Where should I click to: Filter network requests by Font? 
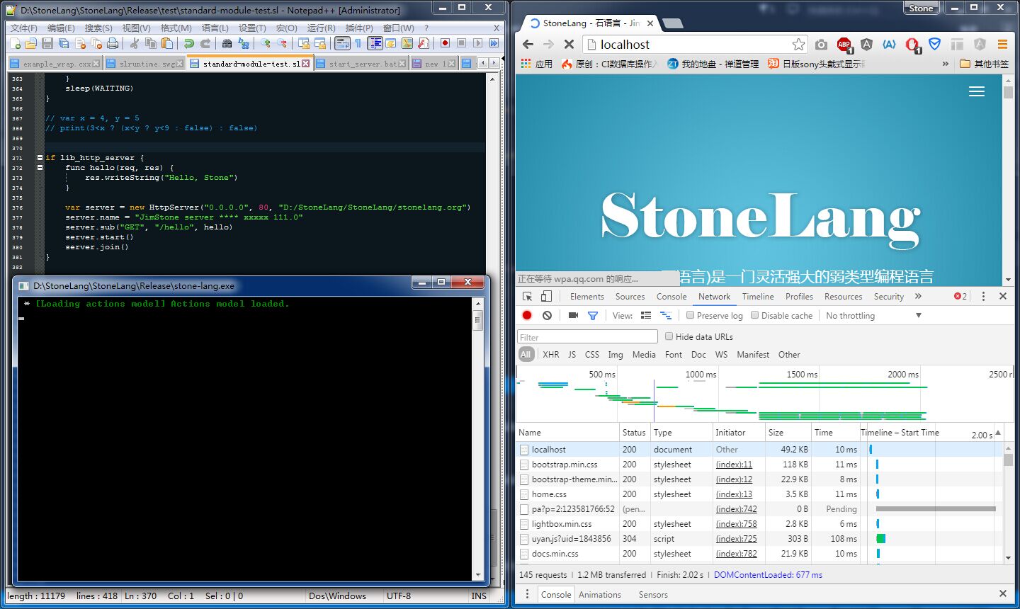(674, 355)
